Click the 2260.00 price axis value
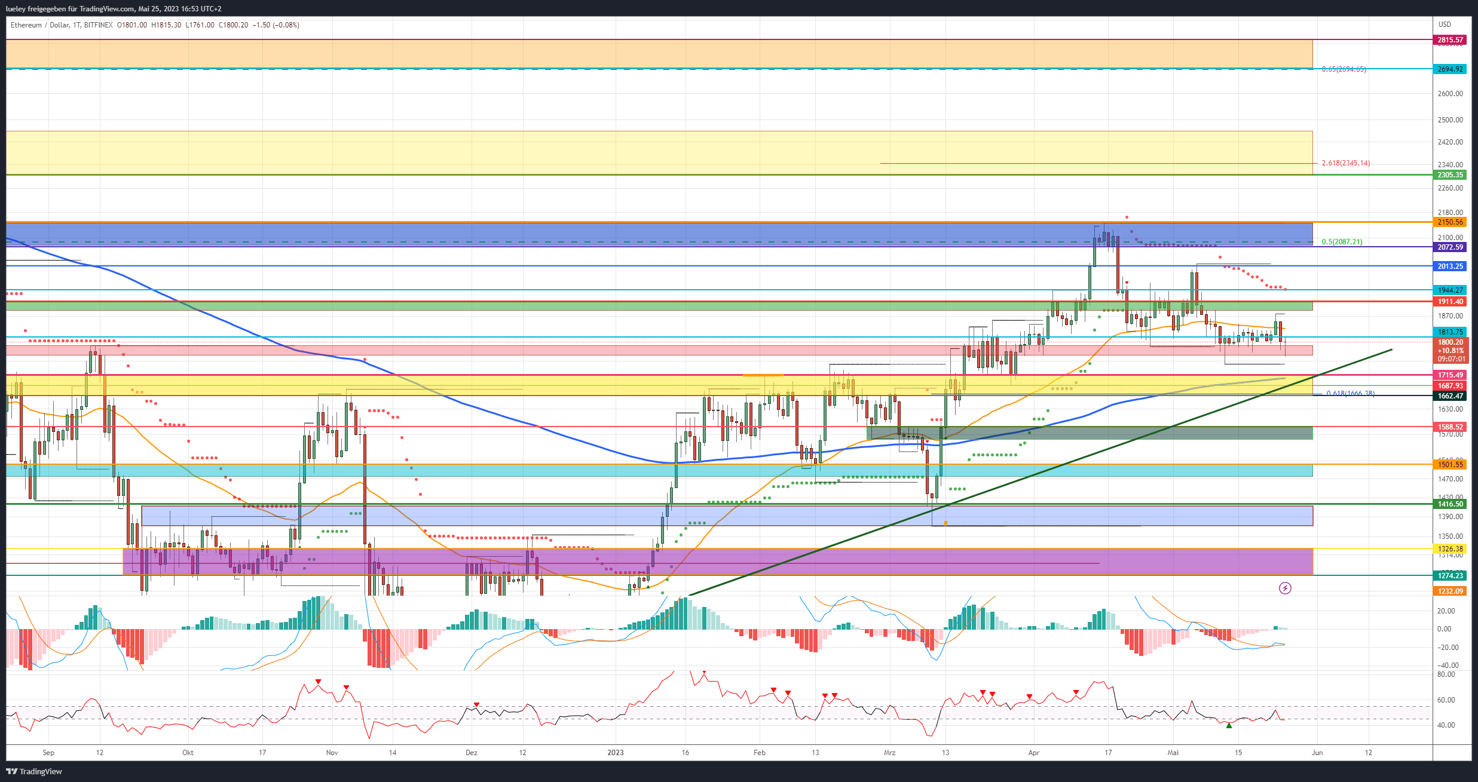Screen dimensions: 1478x782 point(1451,188)
